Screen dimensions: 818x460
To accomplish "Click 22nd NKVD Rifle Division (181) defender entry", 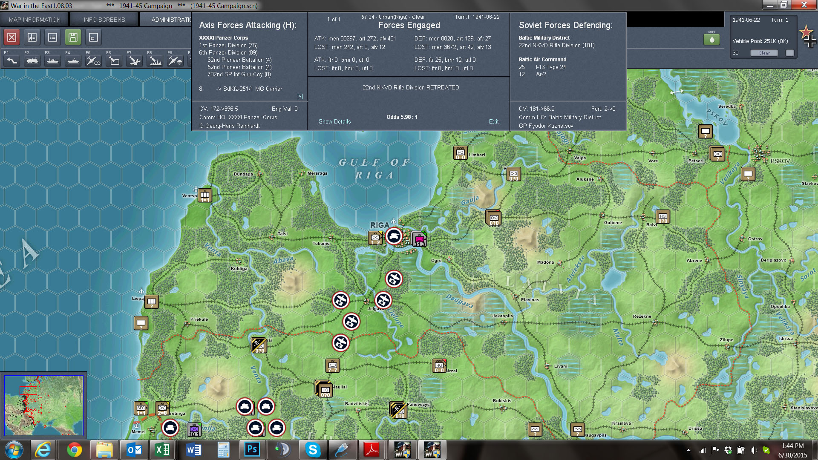I will [556, 46].
